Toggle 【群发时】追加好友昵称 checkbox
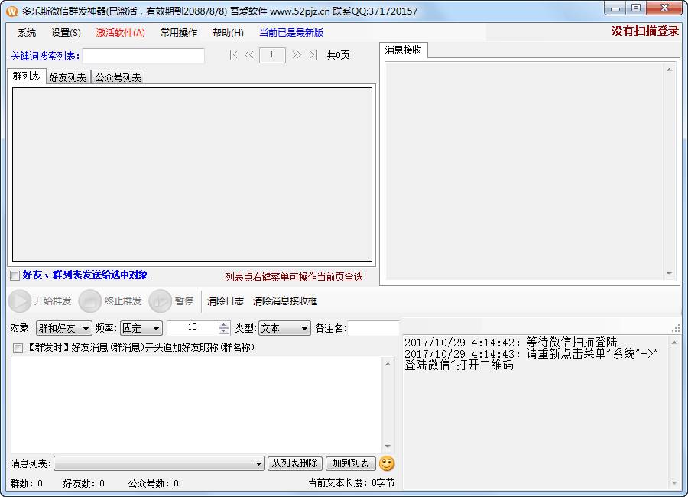Image resolution: width=688 pixels, height=497 pixels. coord(18,348)
